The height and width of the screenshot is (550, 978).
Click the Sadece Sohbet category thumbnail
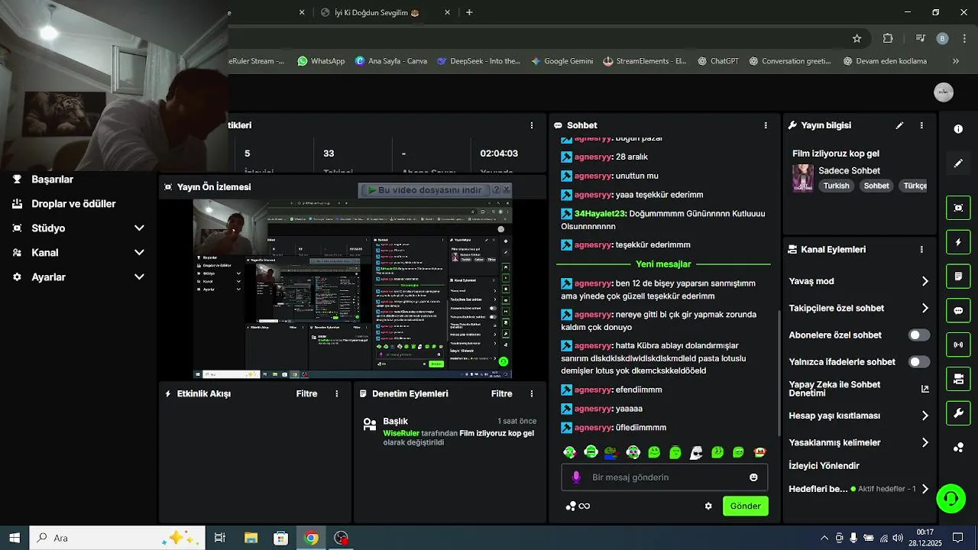(x=802, y=178)
